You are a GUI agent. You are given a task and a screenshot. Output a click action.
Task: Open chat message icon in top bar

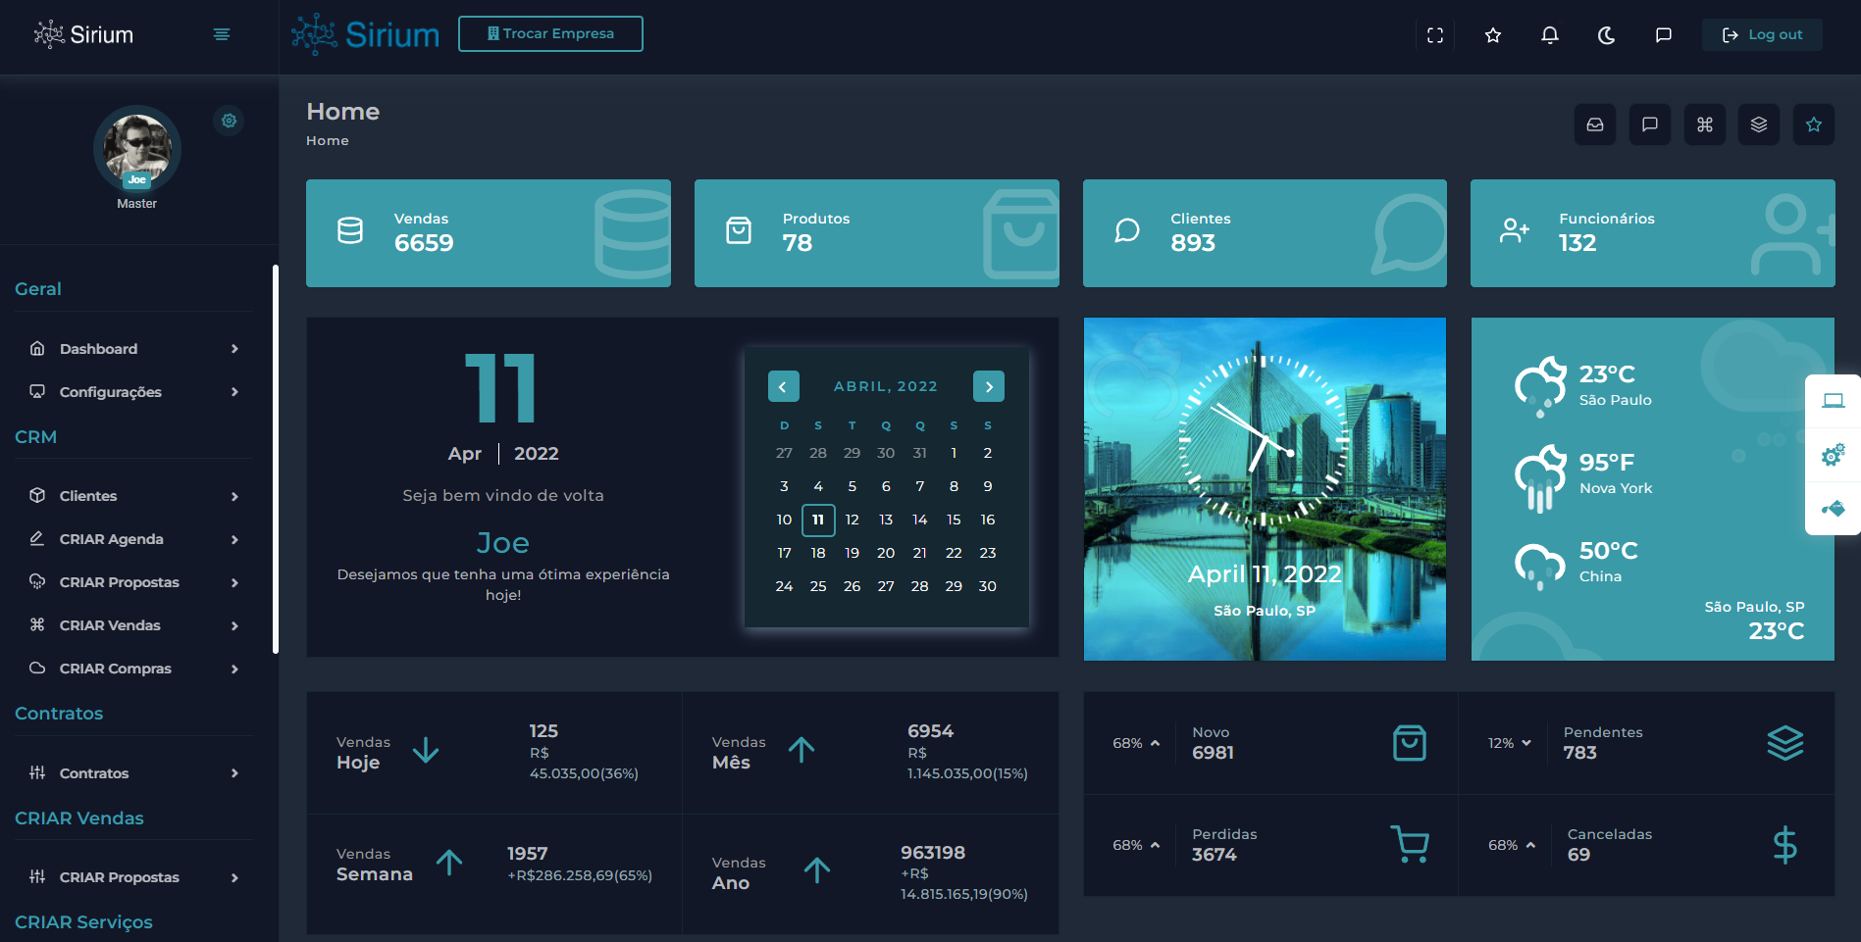tap(1664, 35)
